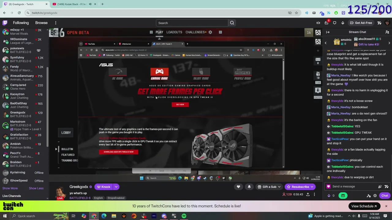The height and width of the screenshot is (220, 392).
Task: Open AlveusSanctuary channel in sidebar
Action: coord(24,78)
